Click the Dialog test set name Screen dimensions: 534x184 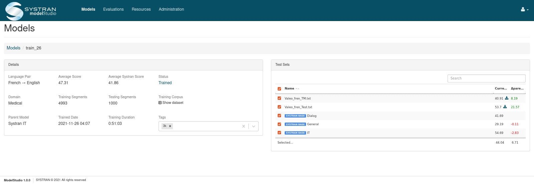coord(312,116)
